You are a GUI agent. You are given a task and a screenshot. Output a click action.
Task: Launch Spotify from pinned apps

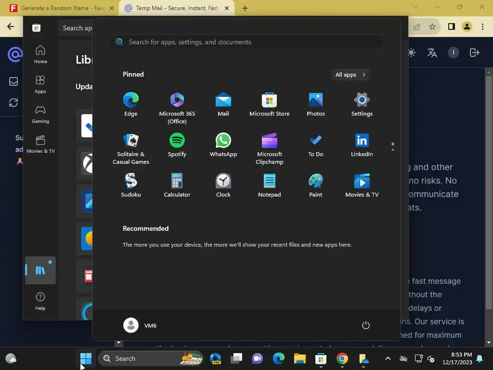[177, 145]
